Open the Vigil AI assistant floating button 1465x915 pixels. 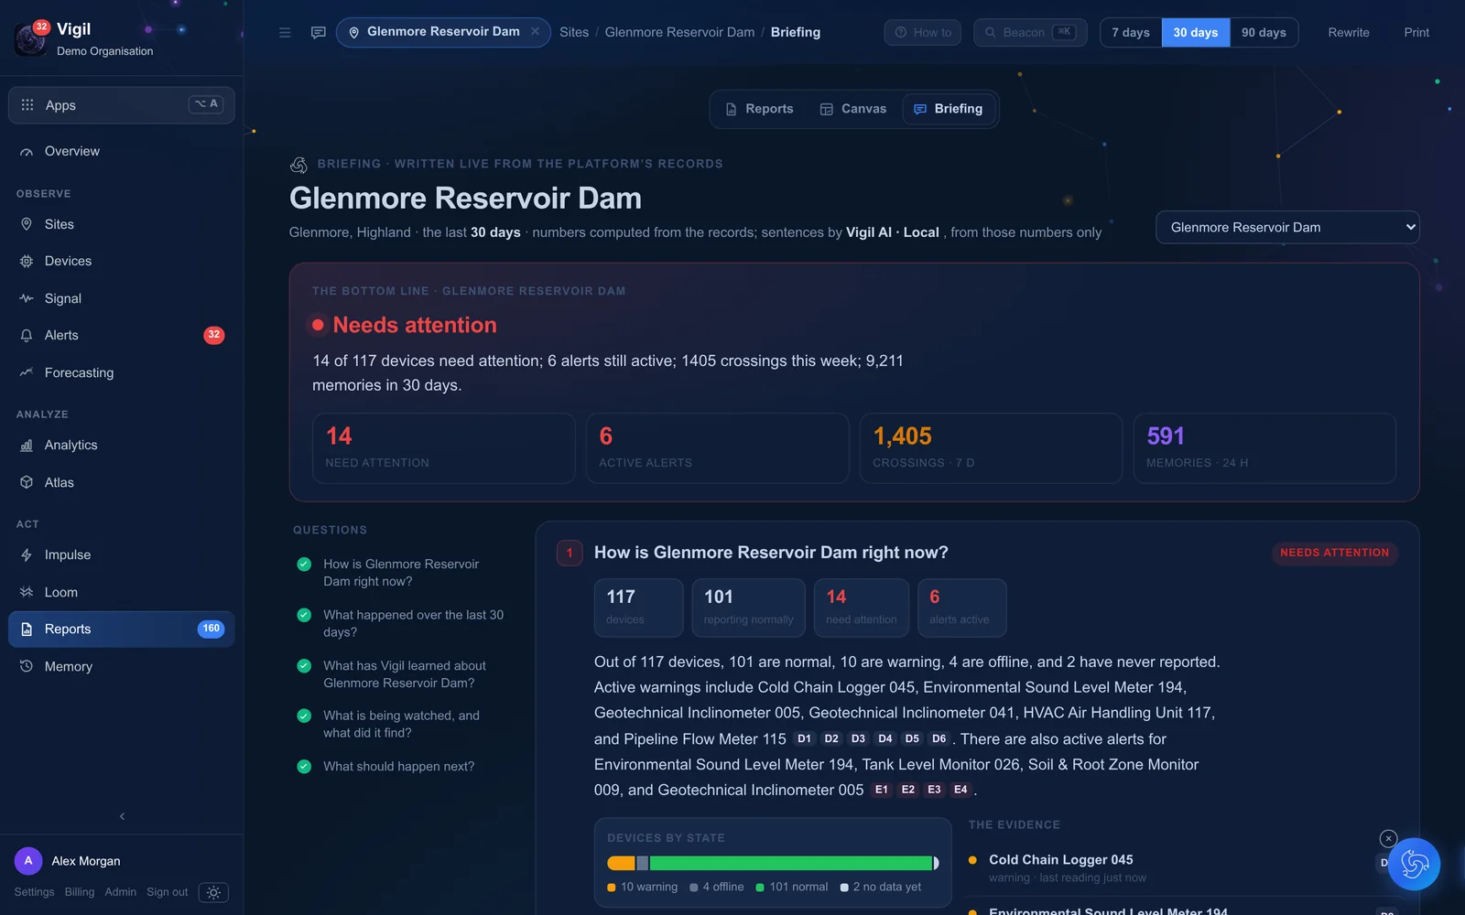click(x=1414, y=865)
